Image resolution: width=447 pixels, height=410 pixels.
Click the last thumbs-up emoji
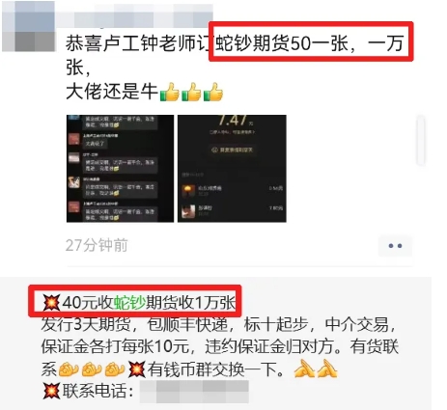[213, 93]
